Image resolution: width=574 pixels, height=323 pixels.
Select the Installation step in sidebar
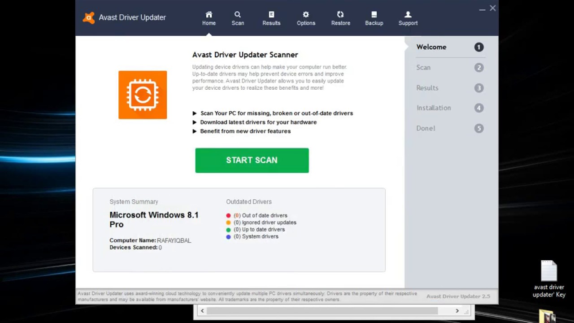(450, 108)
